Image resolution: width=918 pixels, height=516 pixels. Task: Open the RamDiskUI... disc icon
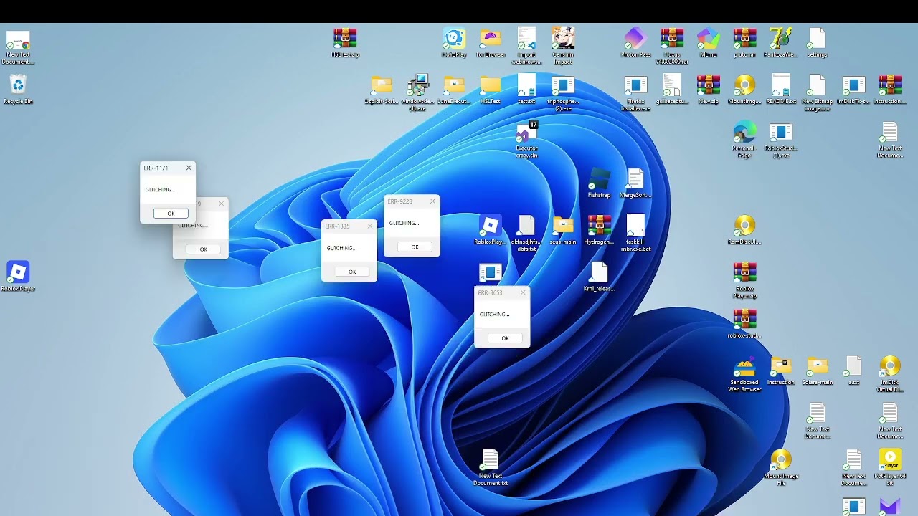click(x=744, y=230)
